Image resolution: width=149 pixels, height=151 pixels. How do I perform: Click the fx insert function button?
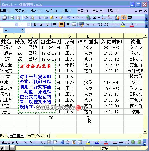[x=23, y=31]
